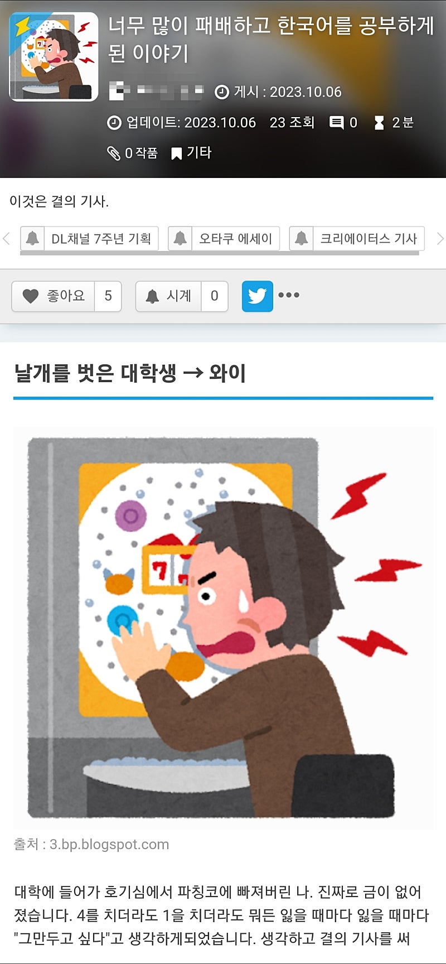Click the heart icon on 좋아요 button
Viewport: 446px width, 964px height.
pos(30,296)
